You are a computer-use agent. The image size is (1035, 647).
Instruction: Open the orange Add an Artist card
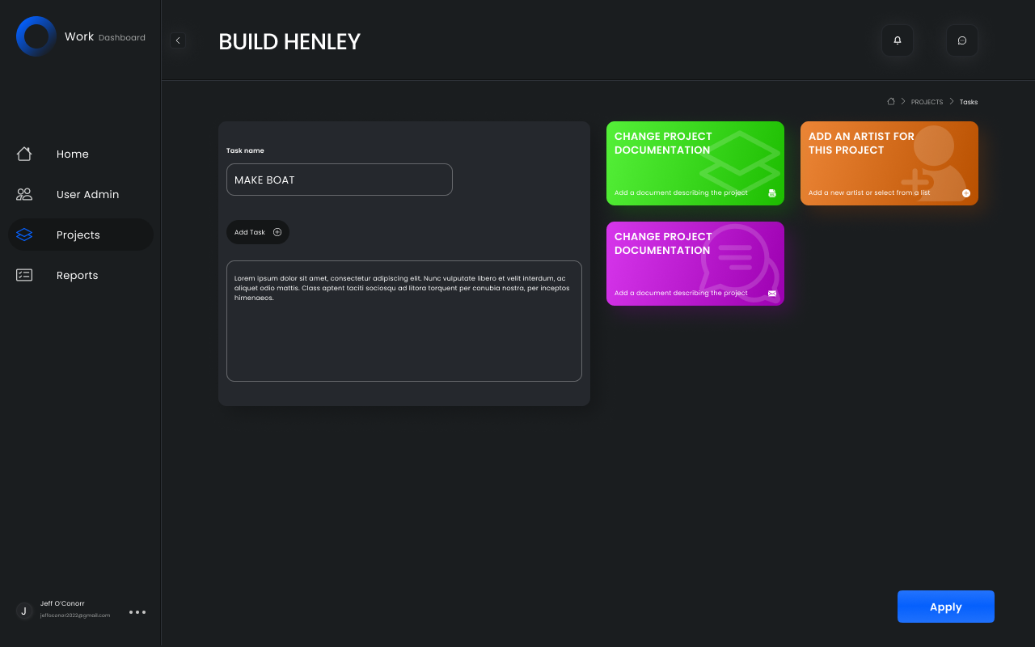[x=889, y=163]
